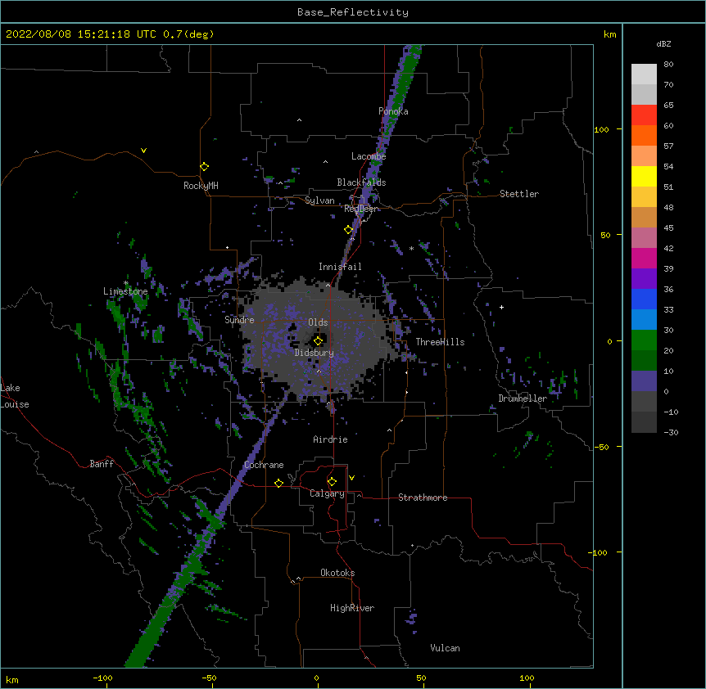Click the Limestone label
This screenshot has height=689, width=706.
click(x=125, y=291)
